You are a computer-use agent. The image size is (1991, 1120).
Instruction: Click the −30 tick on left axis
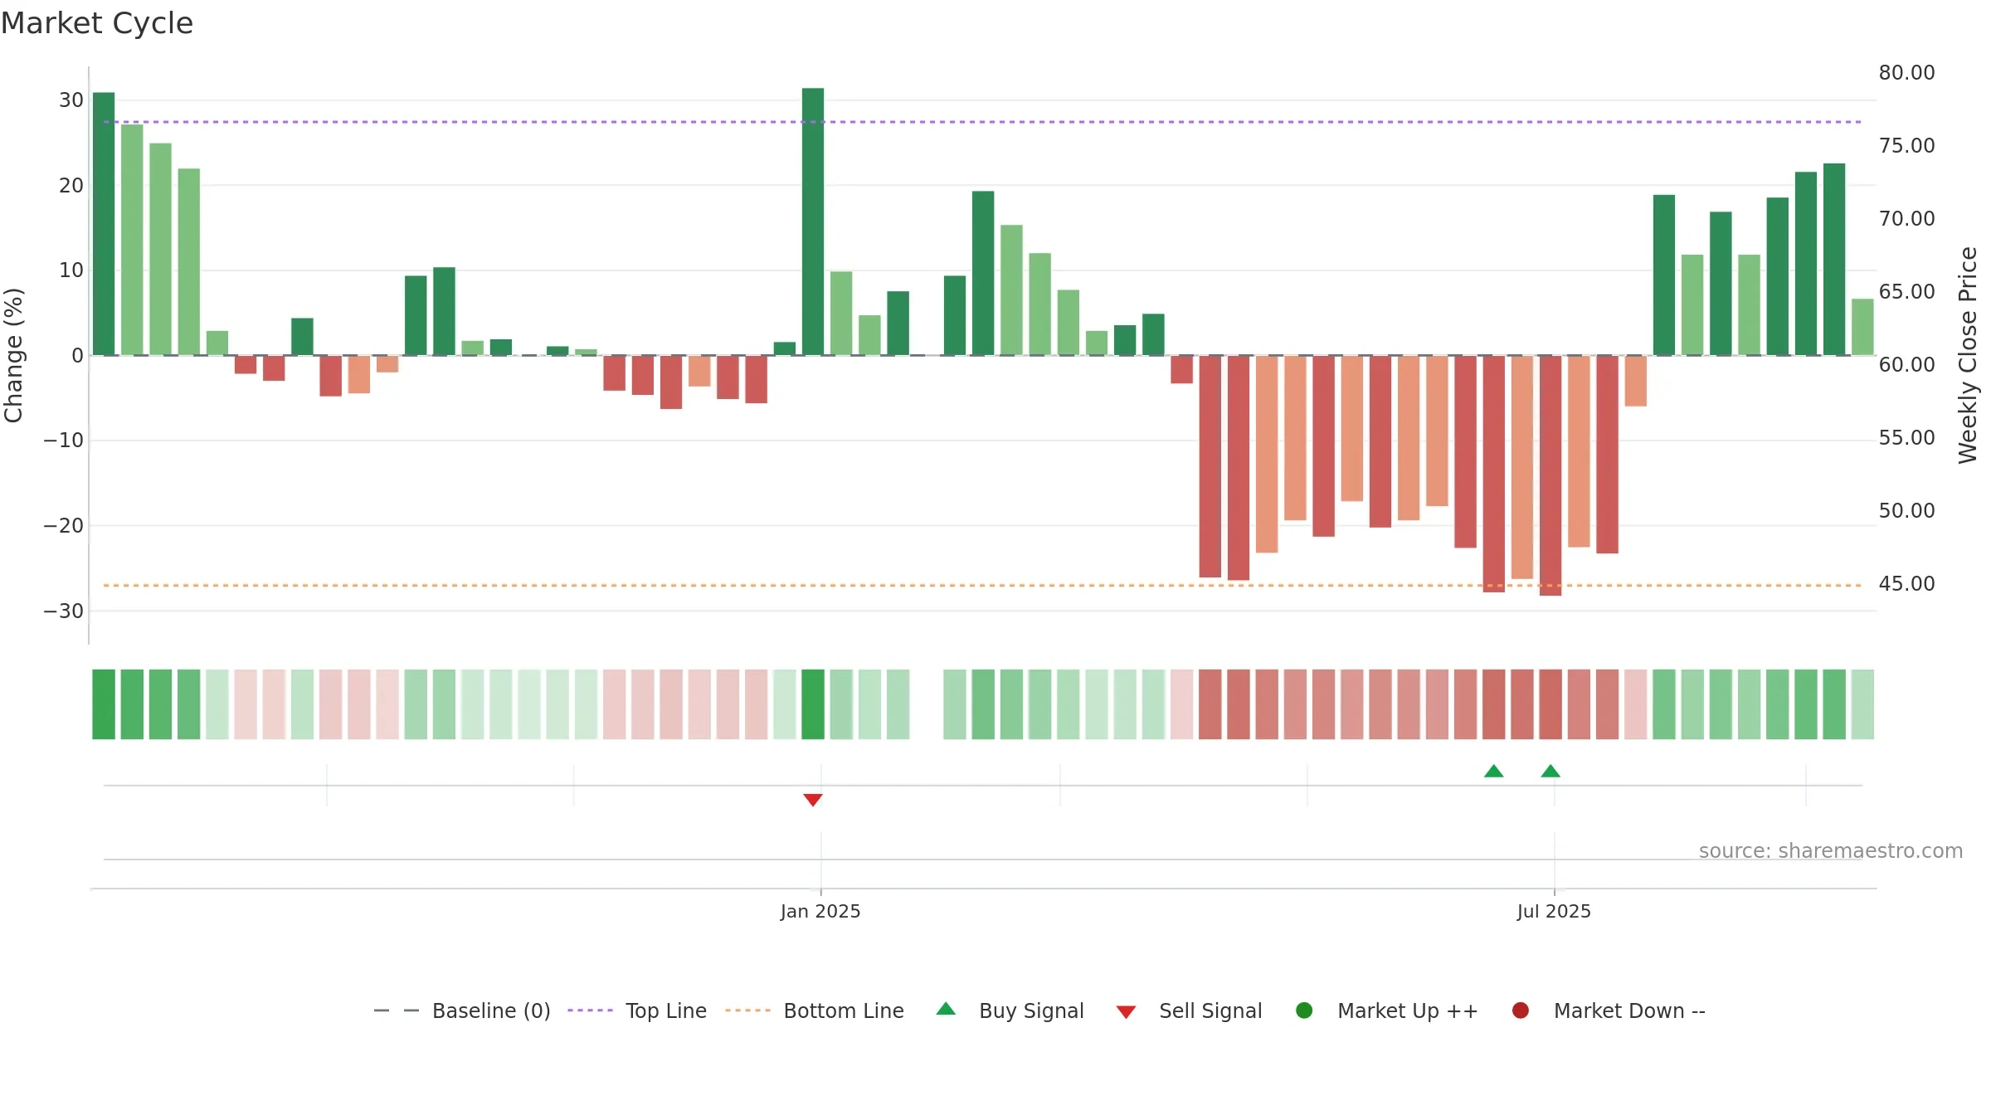point(64,611)
